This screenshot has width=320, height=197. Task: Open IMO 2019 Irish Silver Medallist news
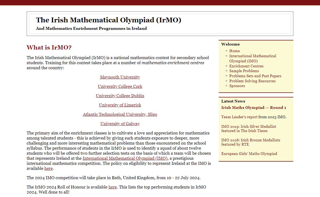click(249, 129)
